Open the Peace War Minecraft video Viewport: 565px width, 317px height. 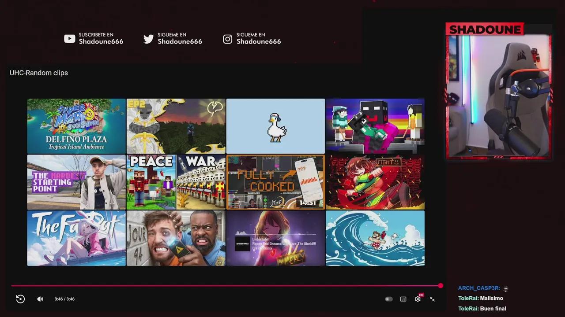[x=176, y=182]
